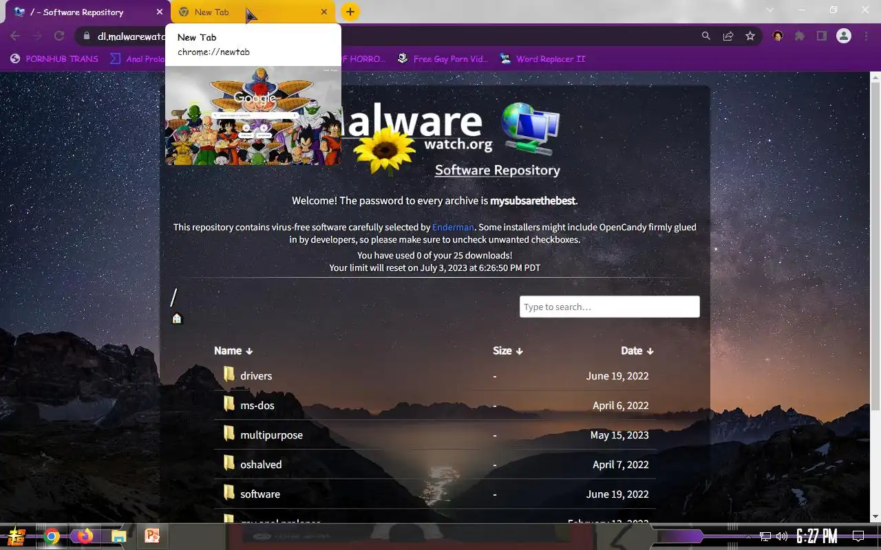Open PowerPoint from the taskbar
The image size is (881, 550).
152,536
